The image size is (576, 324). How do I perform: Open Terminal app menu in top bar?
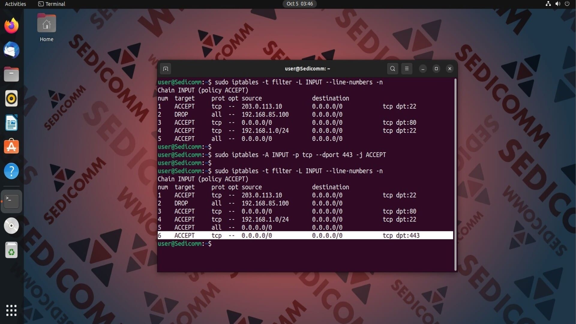[52, 4]
